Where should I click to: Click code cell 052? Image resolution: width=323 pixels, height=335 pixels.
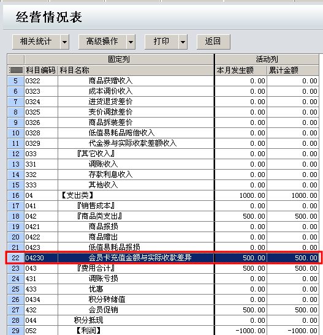[x=41, y=331]
